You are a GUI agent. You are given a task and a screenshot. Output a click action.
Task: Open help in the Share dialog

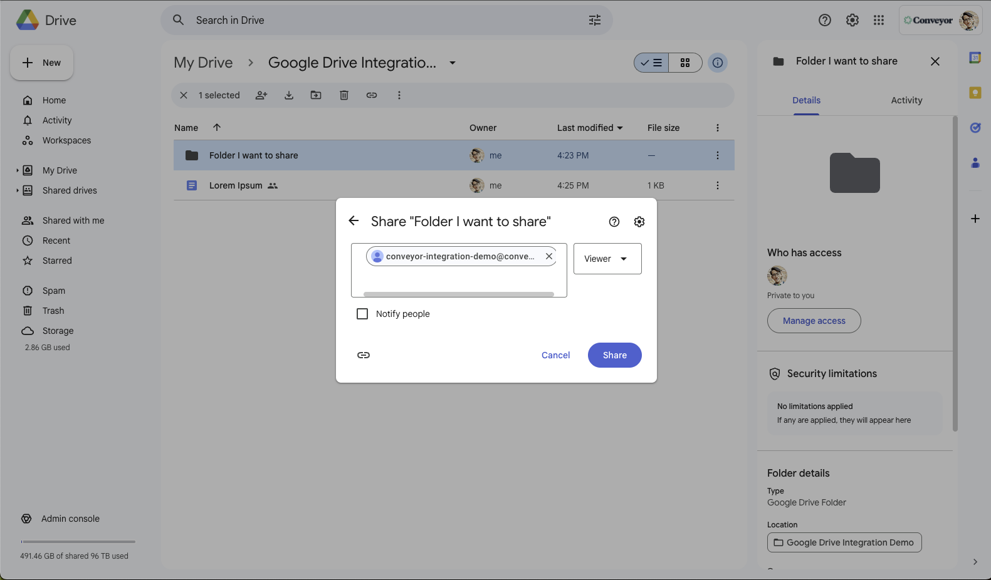coord(614,222)
